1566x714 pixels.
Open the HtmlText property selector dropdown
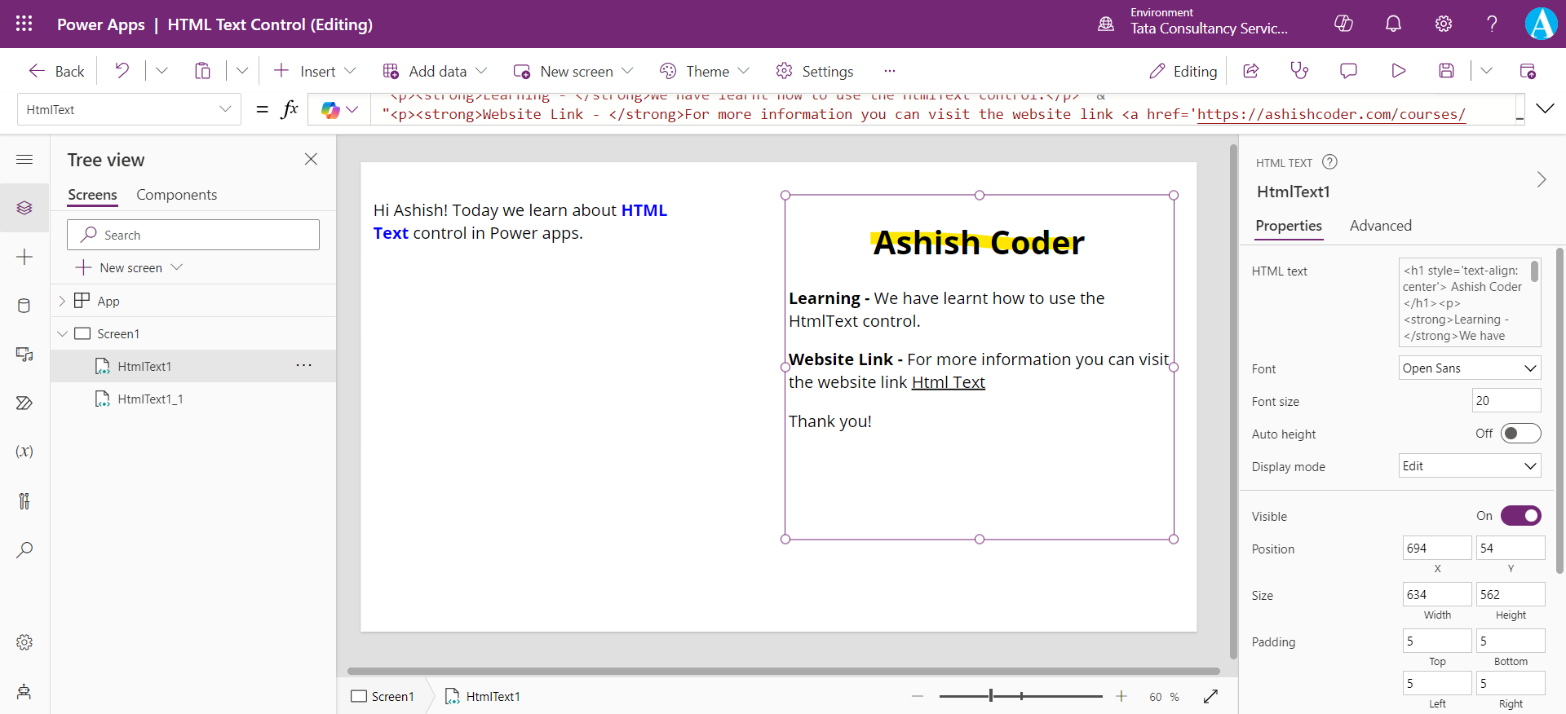129,110
